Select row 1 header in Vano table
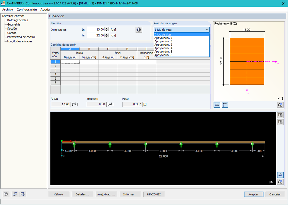This screenshot has width=288, height=205. (55, 62)
